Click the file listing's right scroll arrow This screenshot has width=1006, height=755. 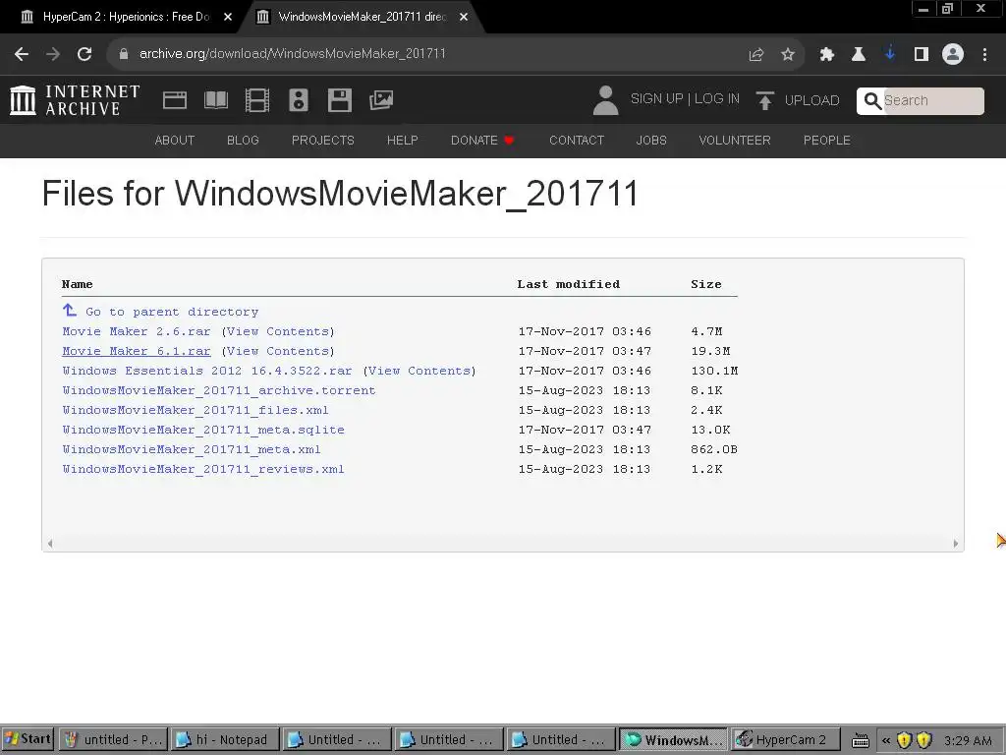[x=955, y=544]
